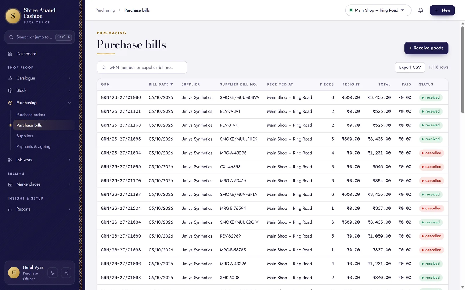Open Purchase orders submenu item
The width and height of the screenshot is (465, 290).
(31, 115)
